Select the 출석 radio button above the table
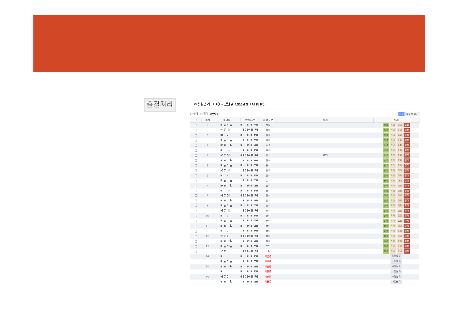 [x=191, y=114]
